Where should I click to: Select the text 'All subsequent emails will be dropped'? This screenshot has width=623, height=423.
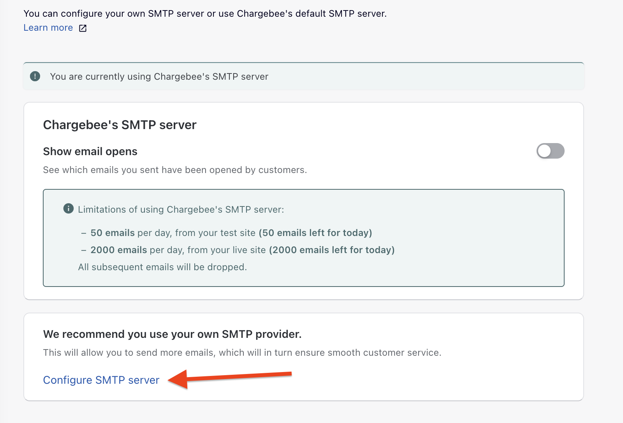162,267
